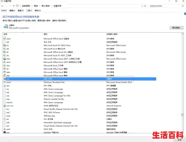Click the .xlt Excel template icon
The image size is (186, 142).
5,69
